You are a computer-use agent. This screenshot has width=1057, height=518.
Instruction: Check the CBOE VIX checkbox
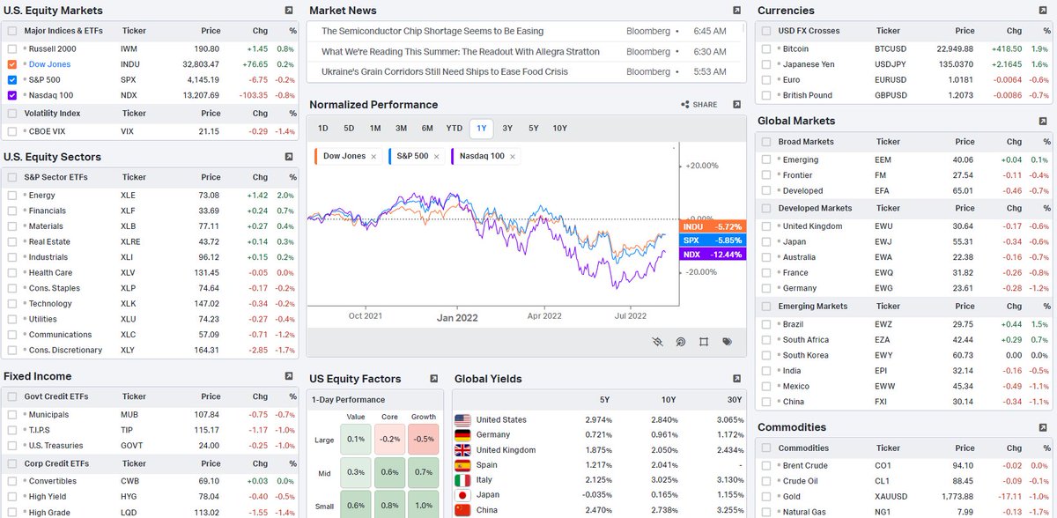click(x=11, y=131)
